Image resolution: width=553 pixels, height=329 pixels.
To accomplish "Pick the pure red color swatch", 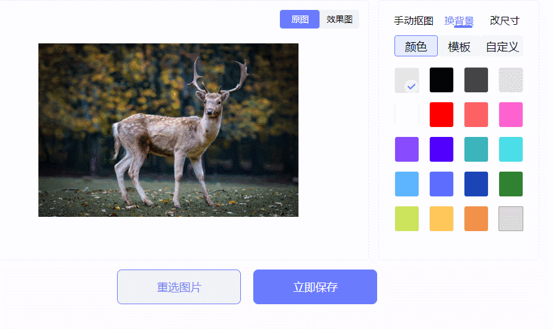I will (x=441, y=115).
